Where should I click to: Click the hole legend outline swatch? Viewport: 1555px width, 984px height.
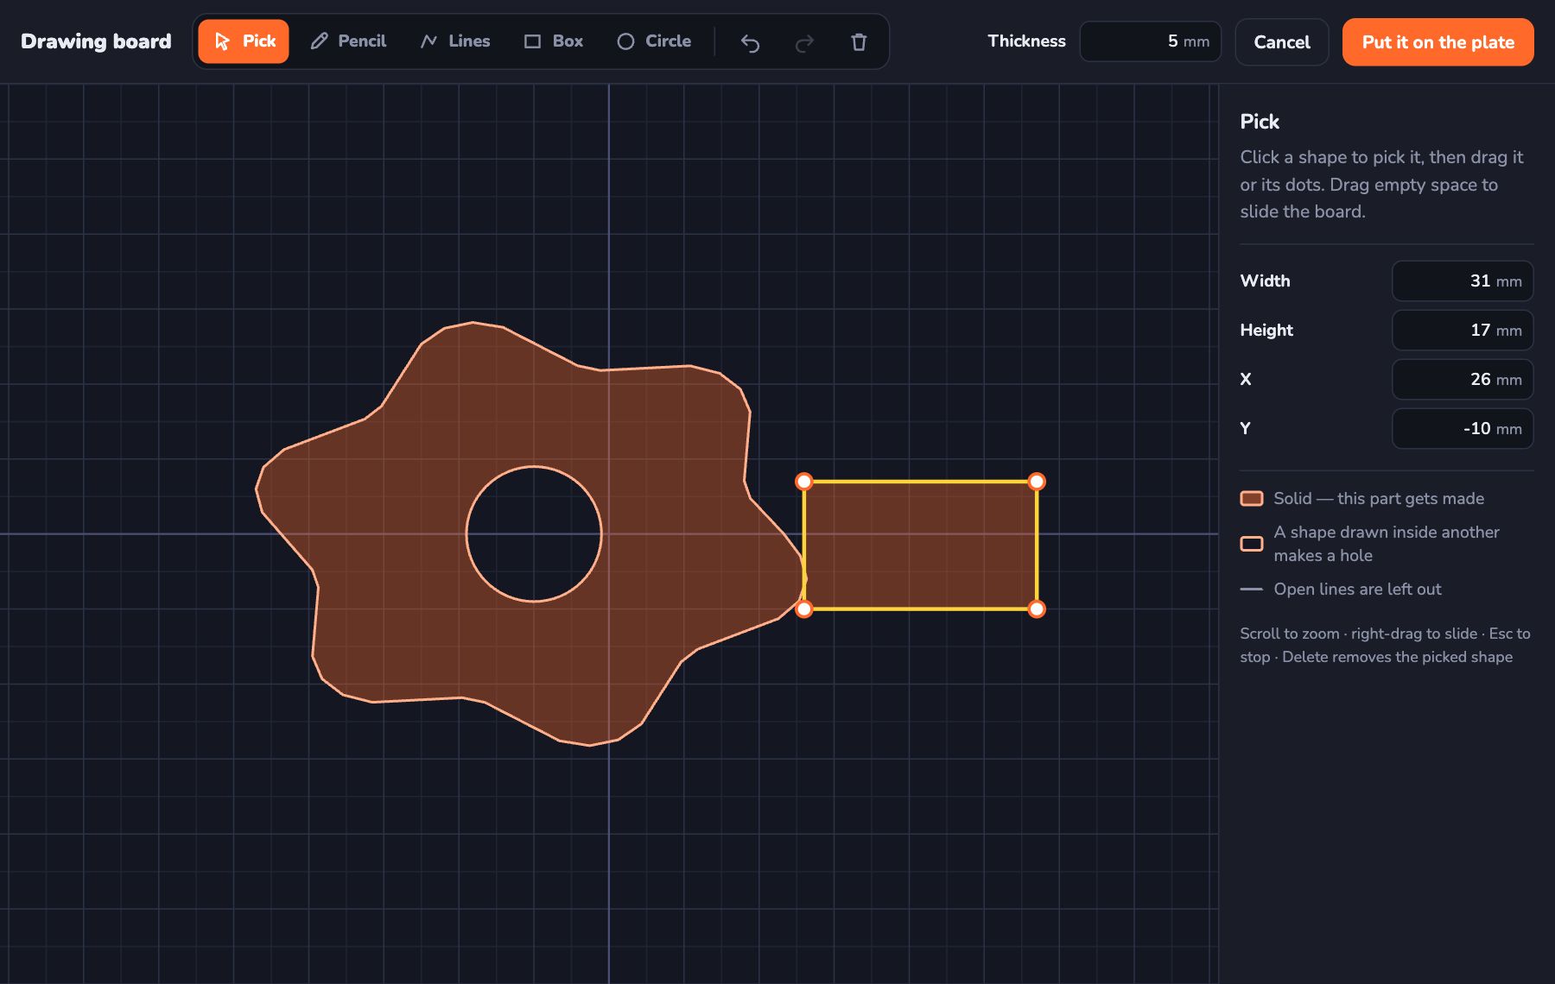(x=1252, y=544)
